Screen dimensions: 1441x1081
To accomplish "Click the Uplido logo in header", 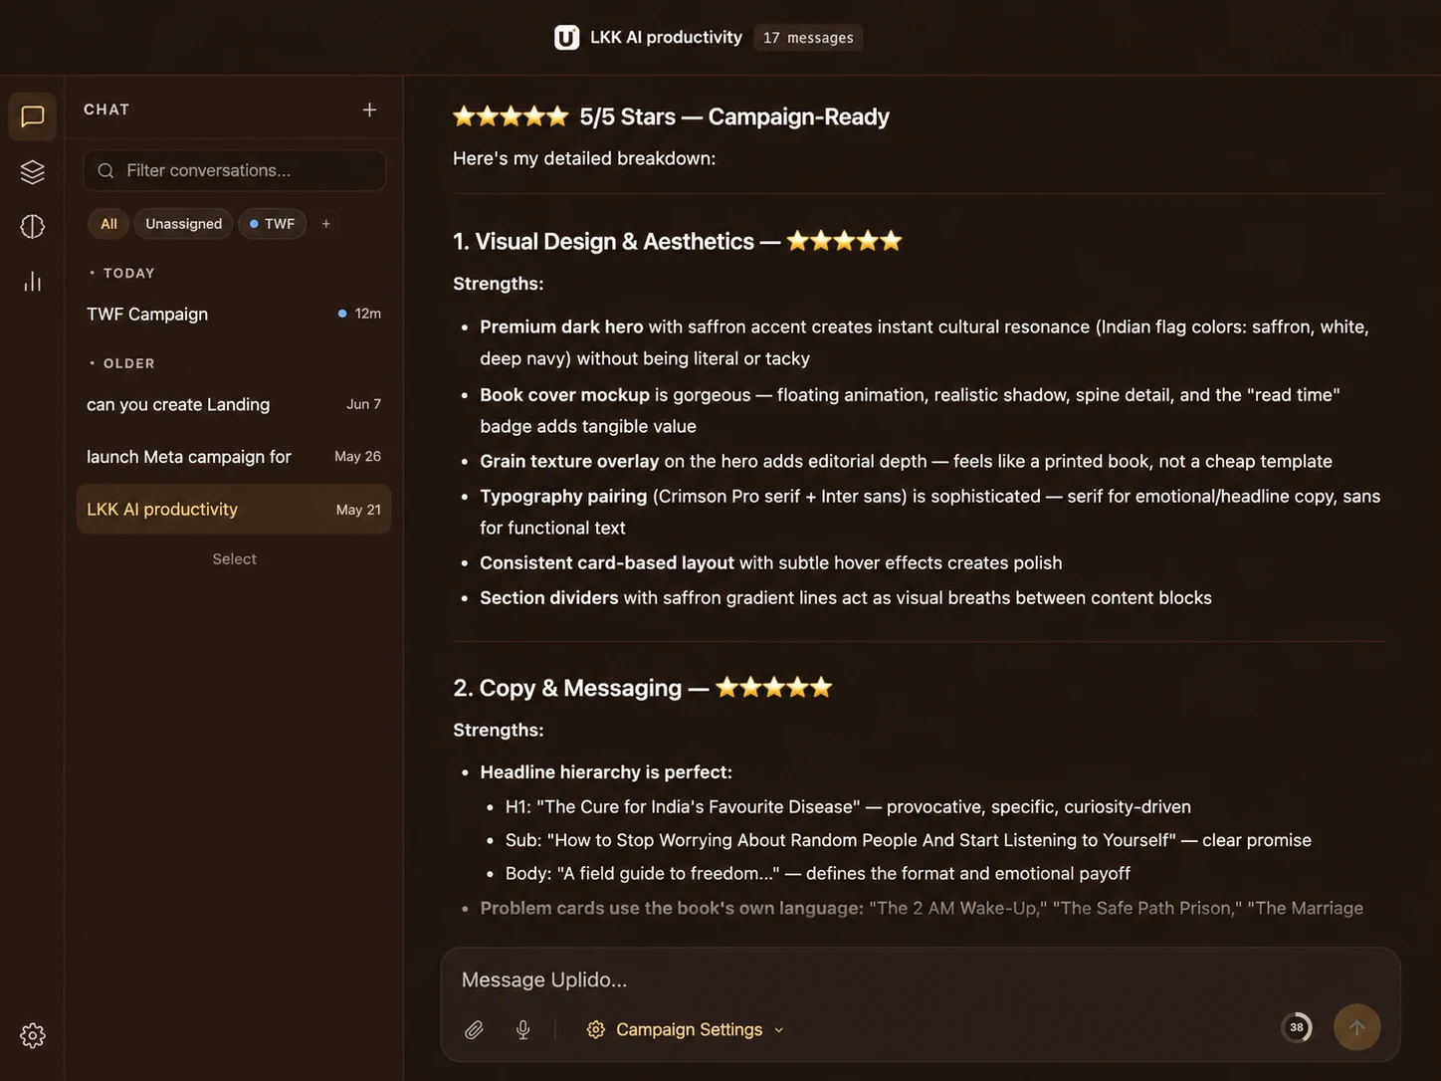I will (x=566, y=38).
